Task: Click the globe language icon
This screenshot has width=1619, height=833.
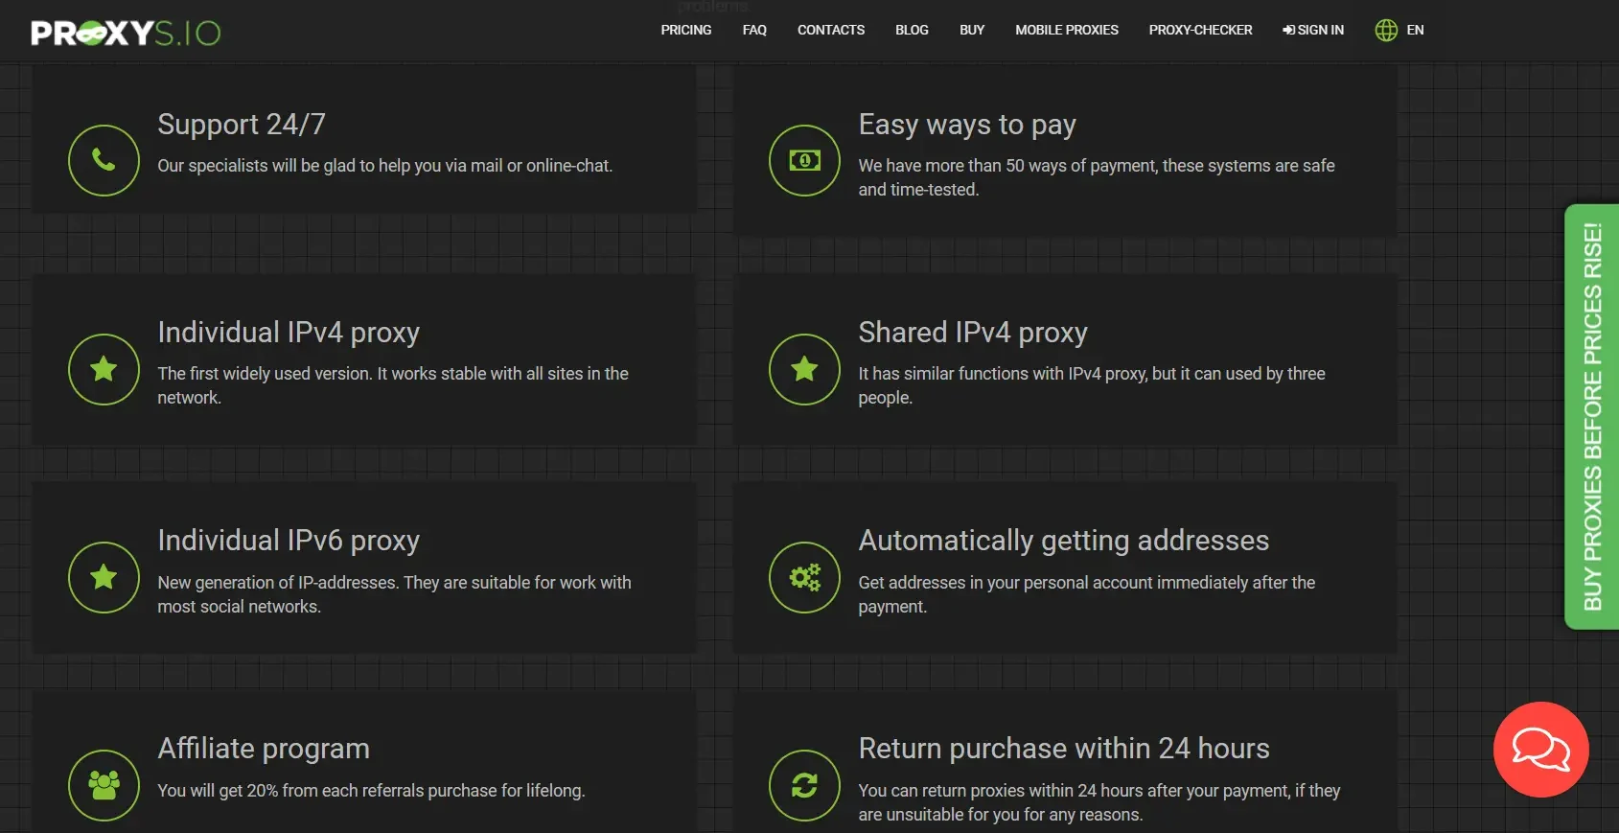Action: point(1386,30)
